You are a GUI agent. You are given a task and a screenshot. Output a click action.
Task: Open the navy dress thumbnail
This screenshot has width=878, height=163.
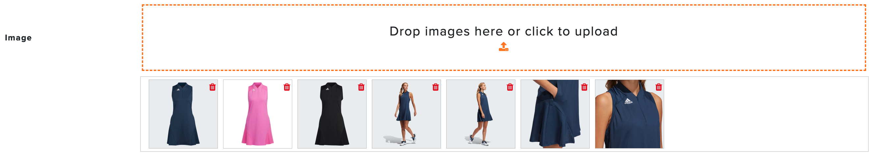pyautogui.click(x=183, y=114)
